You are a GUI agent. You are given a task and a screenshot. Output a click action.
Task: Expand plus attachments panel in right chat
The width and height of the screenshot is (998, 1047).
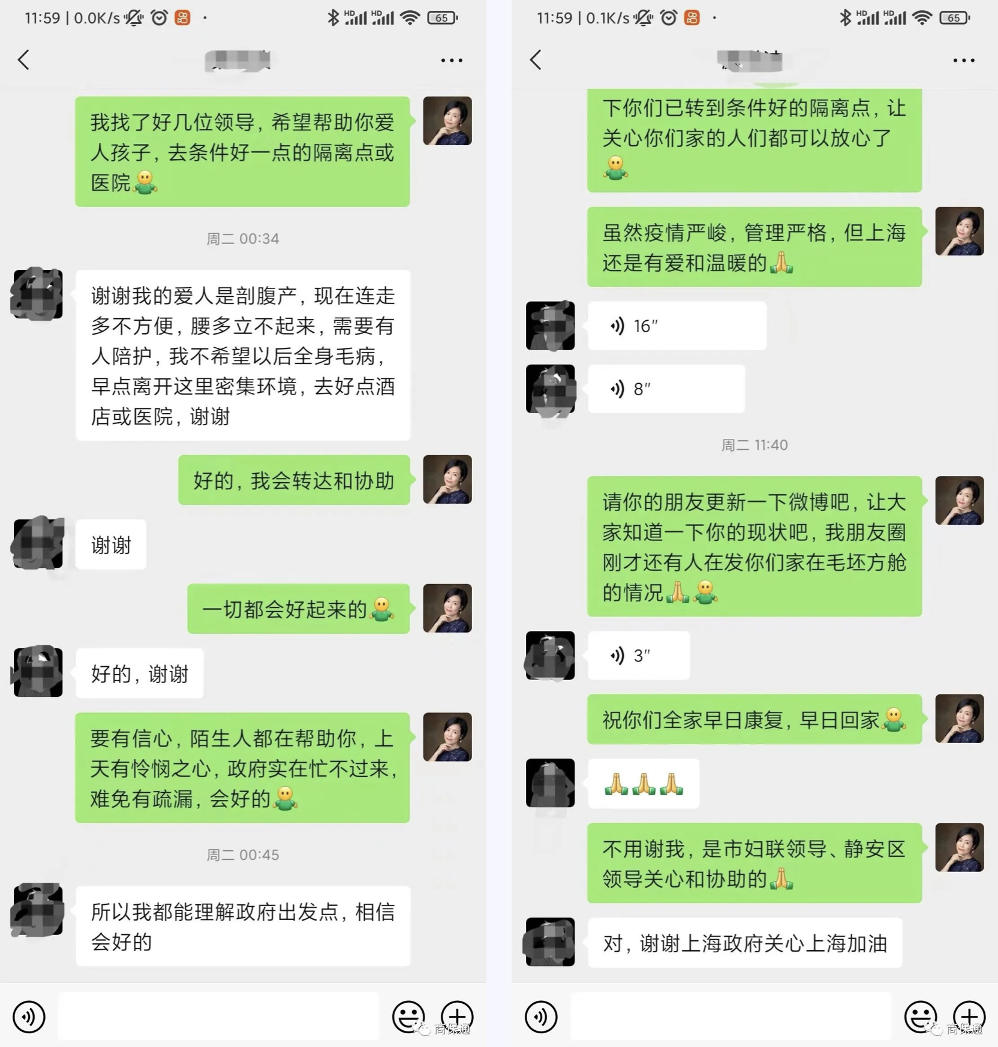[969, 1017]
